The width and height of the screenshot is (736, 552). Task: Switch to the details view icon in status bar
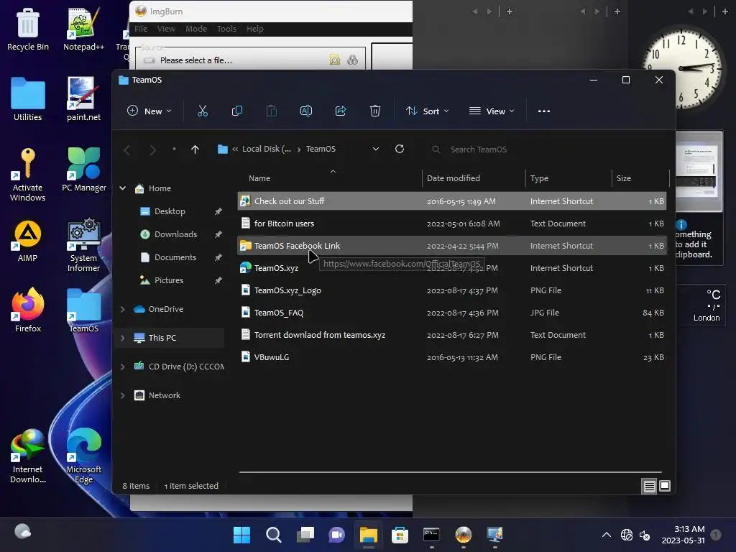(x=649, y=487)
